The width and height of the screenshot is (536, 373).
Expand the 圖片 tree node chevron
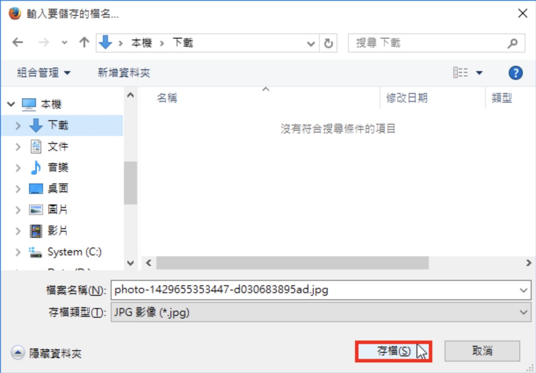click(18, 210)
